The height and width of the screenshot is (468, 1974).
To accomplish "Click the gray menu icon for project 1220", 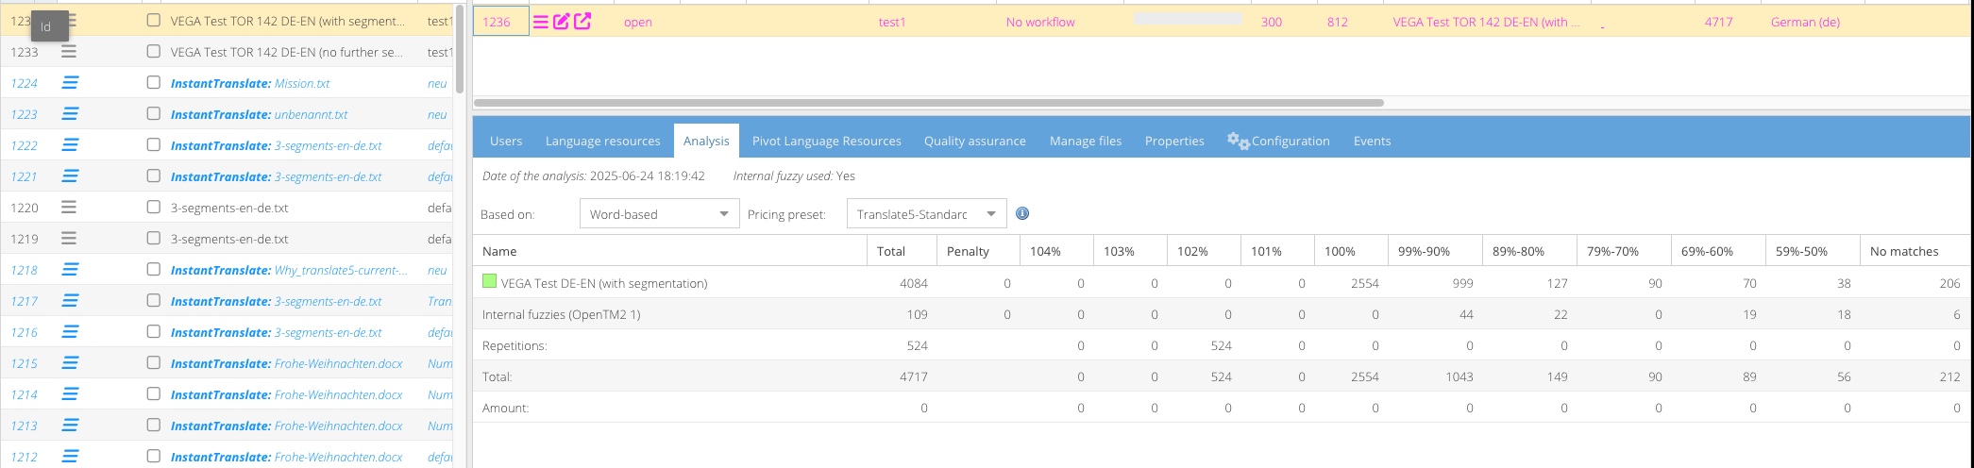I will click(x=69, y=208).
